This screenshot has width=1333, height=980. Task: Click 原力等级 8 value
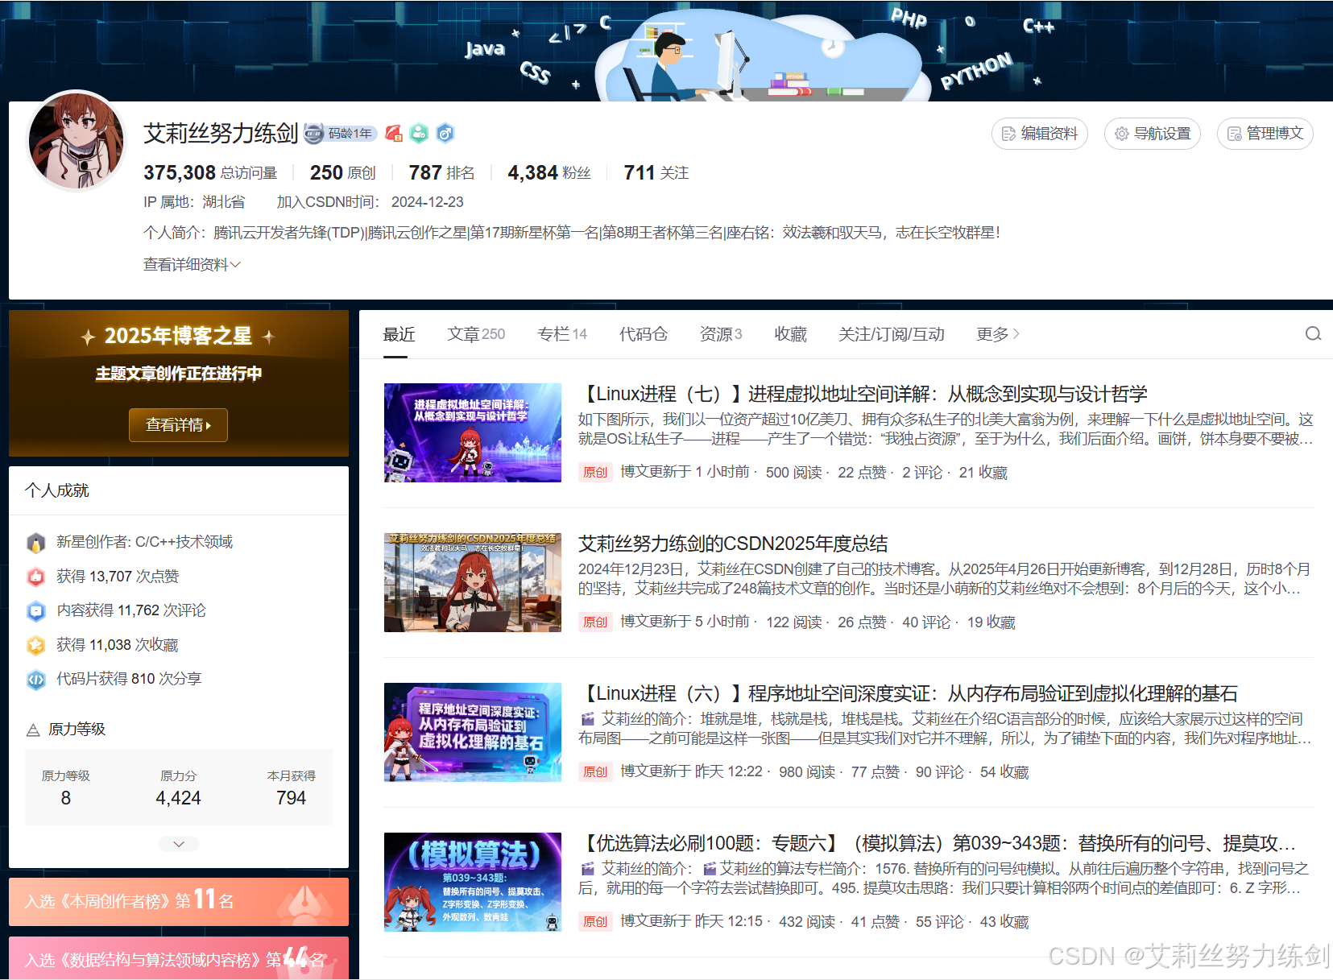point(66,798)
